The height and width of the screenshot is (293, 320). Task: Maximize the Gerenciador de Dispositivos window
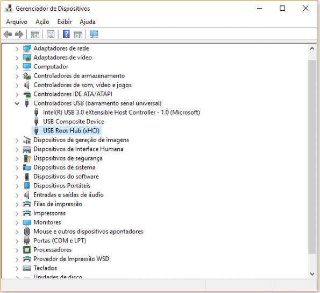point(282,9)
